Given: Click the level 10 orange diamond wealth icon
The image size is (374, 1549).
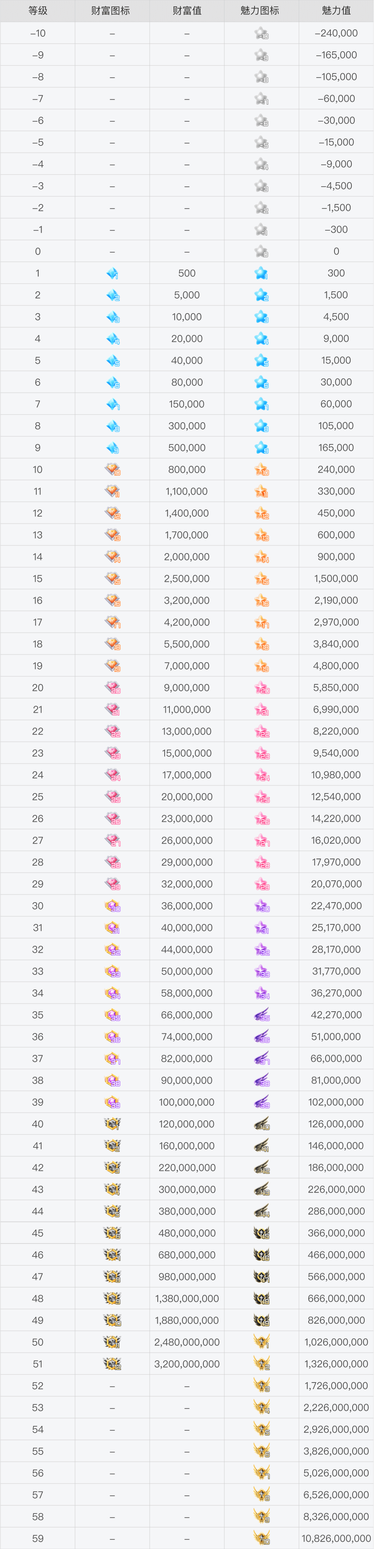Looking at the screenshot, I should 112,469.
